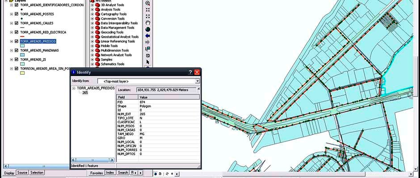Click the Fixed Zoom In arrows icon
The height and width of the screenshot is (178, 420).
(147, 10)
